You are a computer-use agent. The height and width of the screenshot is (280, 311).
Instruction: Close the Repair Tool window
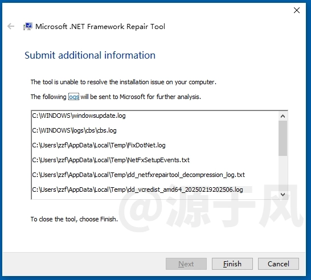[297, 10]
